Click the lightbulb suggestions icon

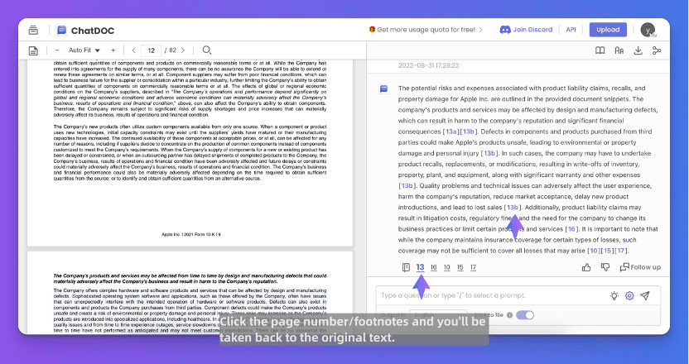tap(614, 295)
